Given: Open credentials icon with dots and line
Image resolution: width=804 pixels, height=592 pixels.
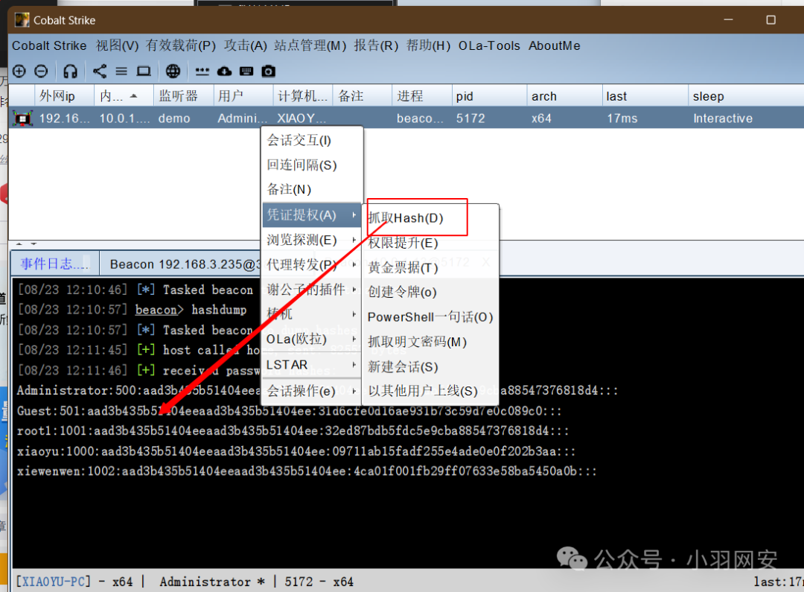Looking at the screenshot, I should pos(202,71).
